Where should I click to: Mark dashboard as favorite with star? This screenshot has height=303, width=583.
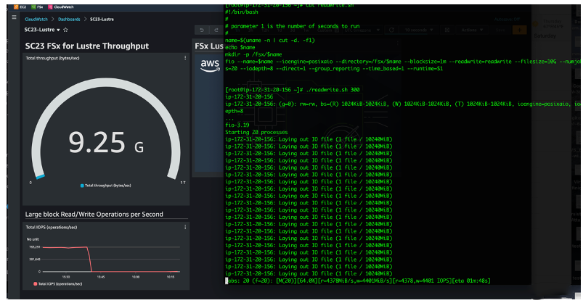(66, 30)
